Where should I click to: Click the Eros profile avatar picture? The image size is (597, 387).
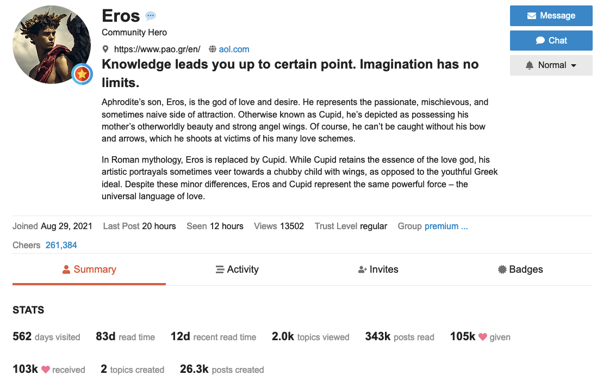pos(52,45)
